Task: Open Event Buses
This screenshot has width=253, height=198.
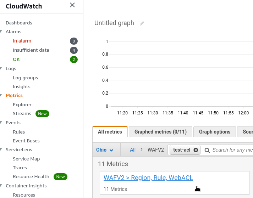Action: coord(26,141)
